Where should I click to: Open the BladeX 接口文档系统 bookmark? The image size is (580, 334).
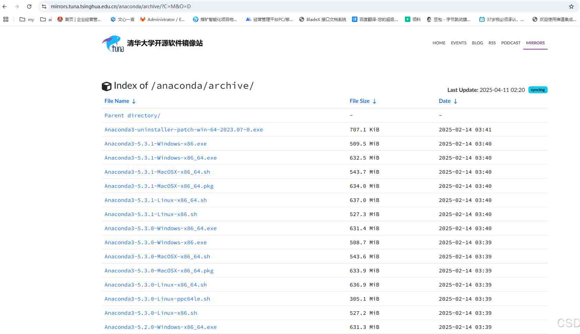tap(323, 19)
